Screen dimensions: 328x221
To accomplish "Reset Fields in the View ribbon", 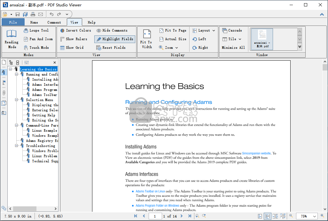I will (x=111, y=48).
